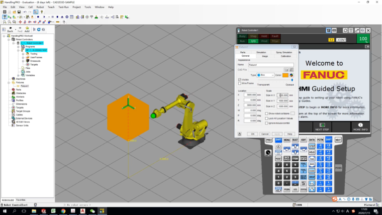
Task: Check Ignore mouse control
Action: tap(267, 123)
